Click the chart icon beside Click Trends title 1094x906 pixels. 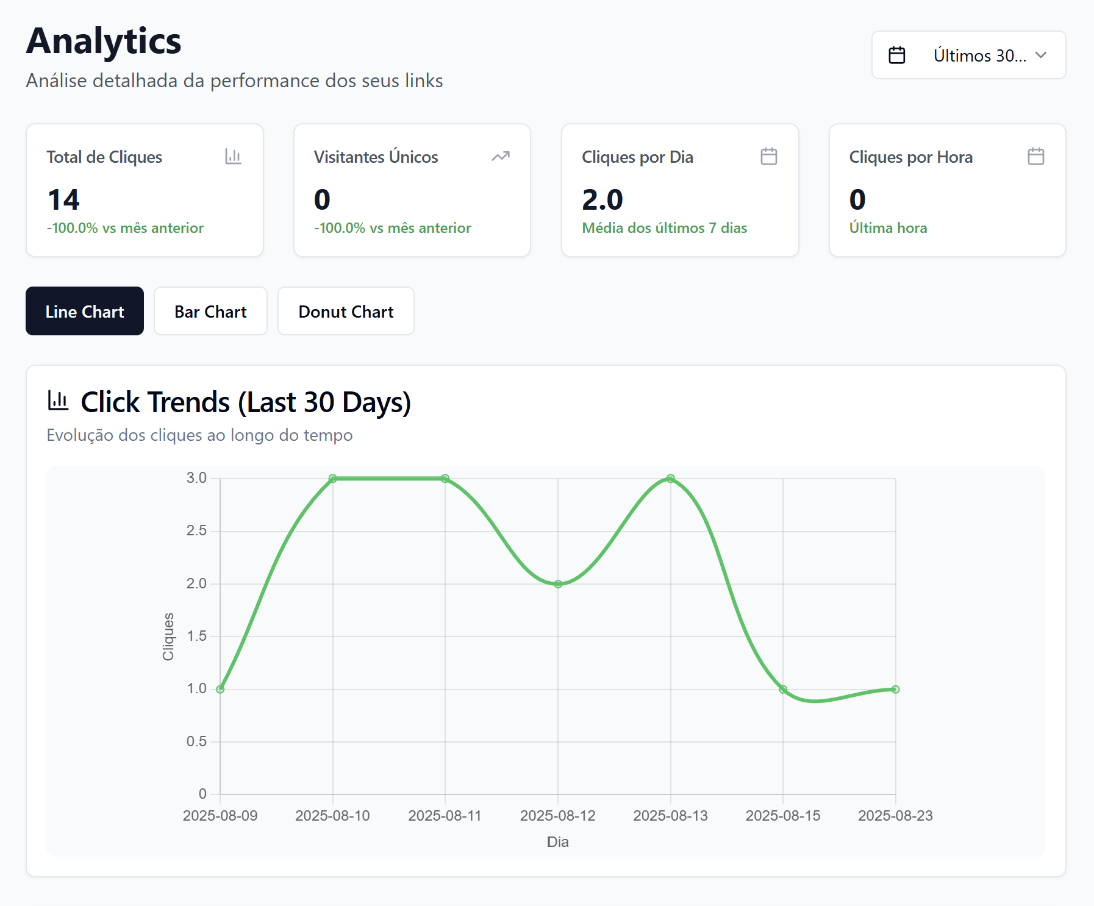point(59,401)
